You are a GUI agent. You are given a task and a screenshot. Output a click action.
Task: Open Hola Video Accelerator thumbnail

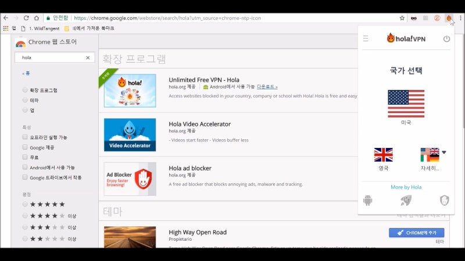point(130,135)
